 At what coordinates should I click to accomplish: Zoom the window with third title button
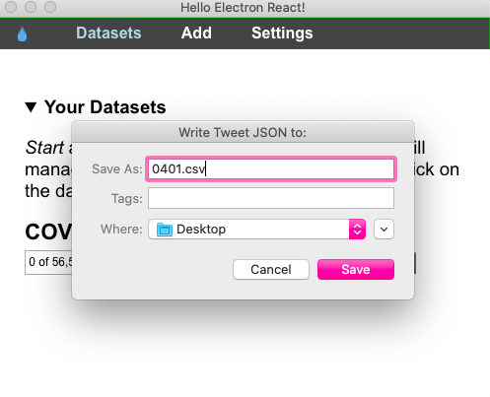click(x=50, y=7)
